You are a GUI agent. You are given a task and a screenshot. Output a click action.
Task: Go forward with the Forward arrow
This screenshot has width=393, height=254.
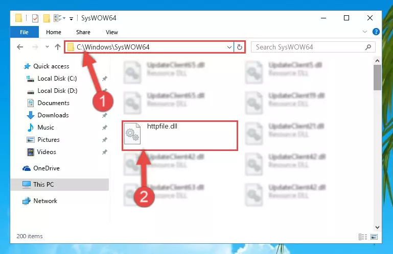[35, 47]
